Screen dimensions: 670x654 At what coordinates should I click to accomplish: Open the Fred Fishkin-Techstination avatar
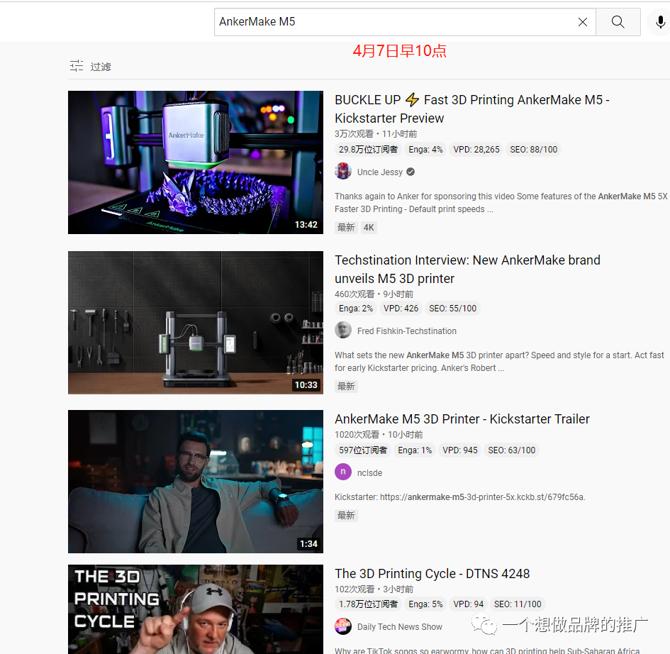tap(343, 331)
